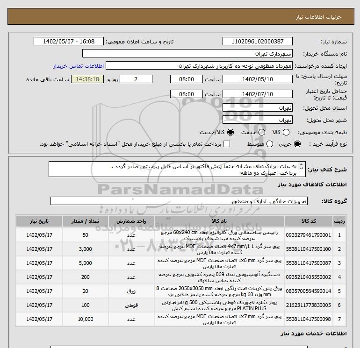Image resolution: width=360 pixels, height=348 pixels.
Task: Click the اطلاعات کالاهای مورد نیاز section heading
Action: (312, 185)
